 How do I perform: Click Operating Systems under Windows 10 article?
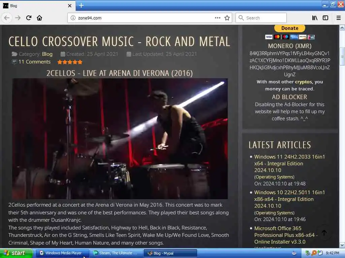coord(274,213)
